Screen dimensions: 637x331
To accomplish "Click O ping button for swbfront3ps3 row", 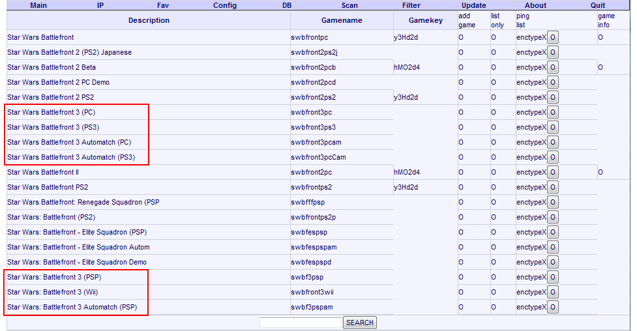I will pos(552,128).
